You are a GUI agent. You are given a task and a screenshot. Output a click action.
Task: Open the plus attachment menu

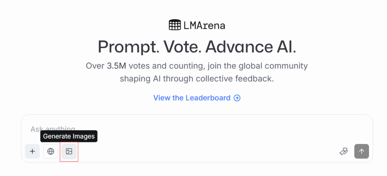click(33, 151)
